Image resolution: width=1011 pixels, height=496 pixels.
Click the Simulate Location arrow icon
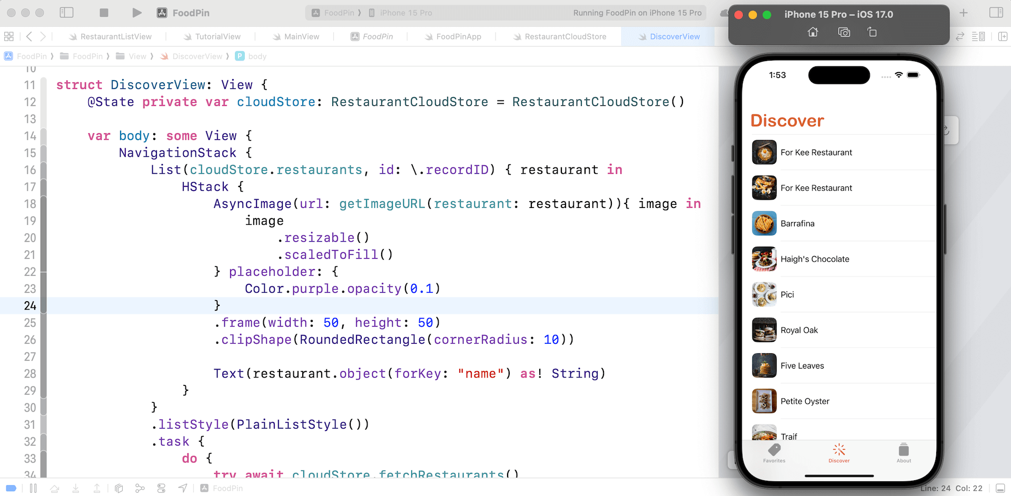pyautogui.click(x=182, y=488)
